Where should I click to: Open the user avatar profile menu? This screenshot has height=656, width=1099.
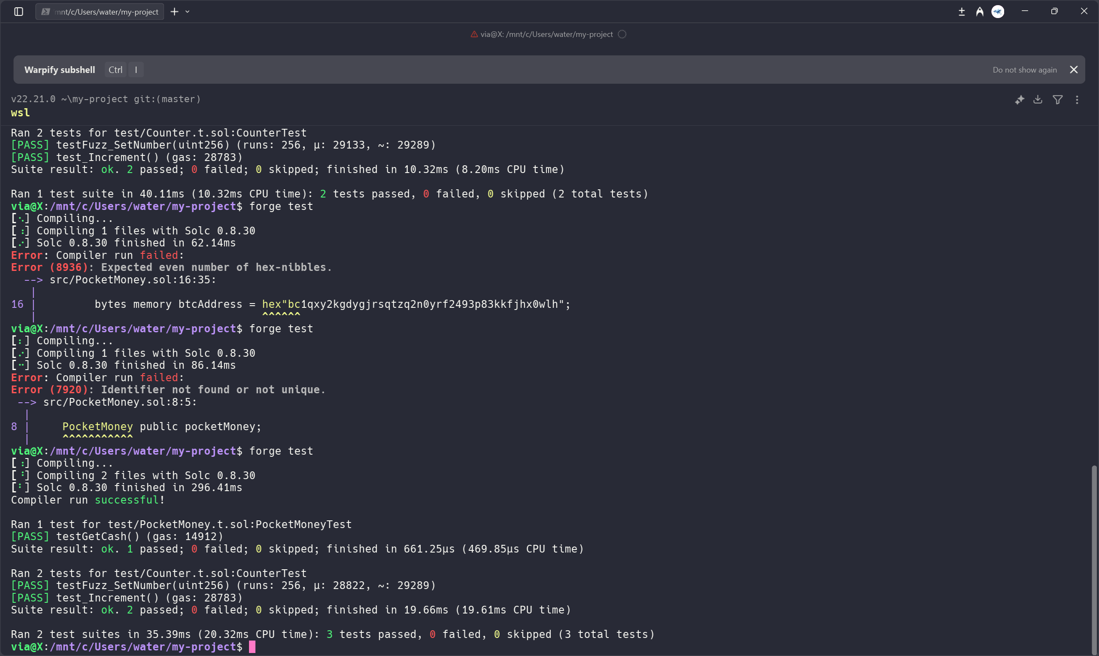pos(998,12)
